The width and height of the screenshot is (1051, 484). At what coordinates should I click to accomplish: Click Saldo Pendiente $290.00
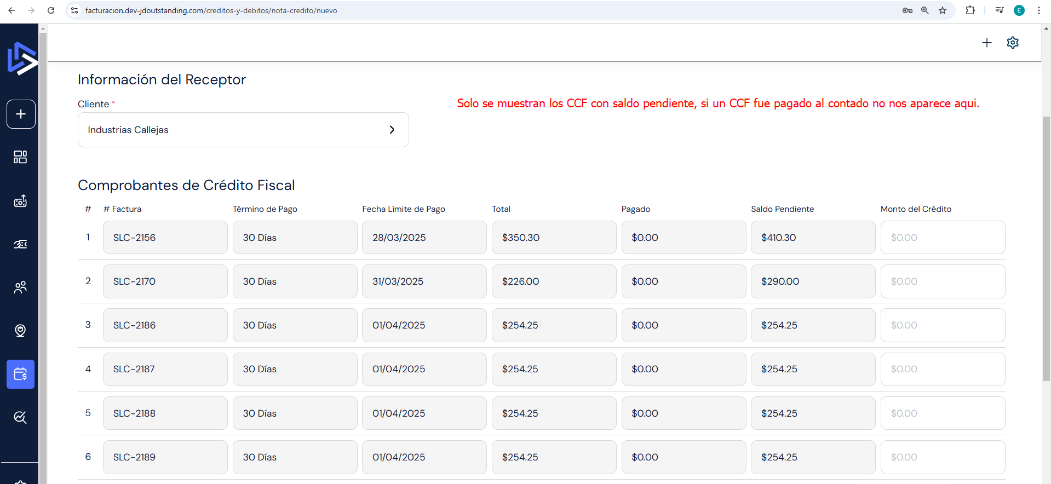coord(813,281)
